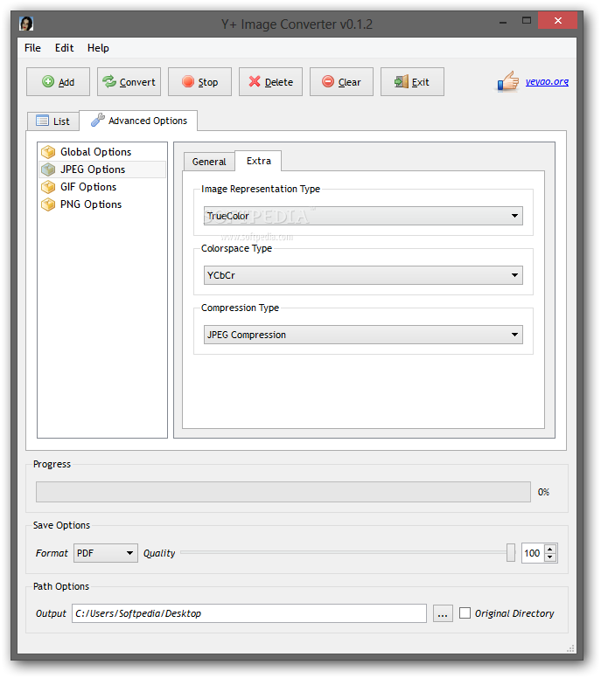Click the app icon in title bar
Viewport: 601px width, 678px height.
coord(26,24)
